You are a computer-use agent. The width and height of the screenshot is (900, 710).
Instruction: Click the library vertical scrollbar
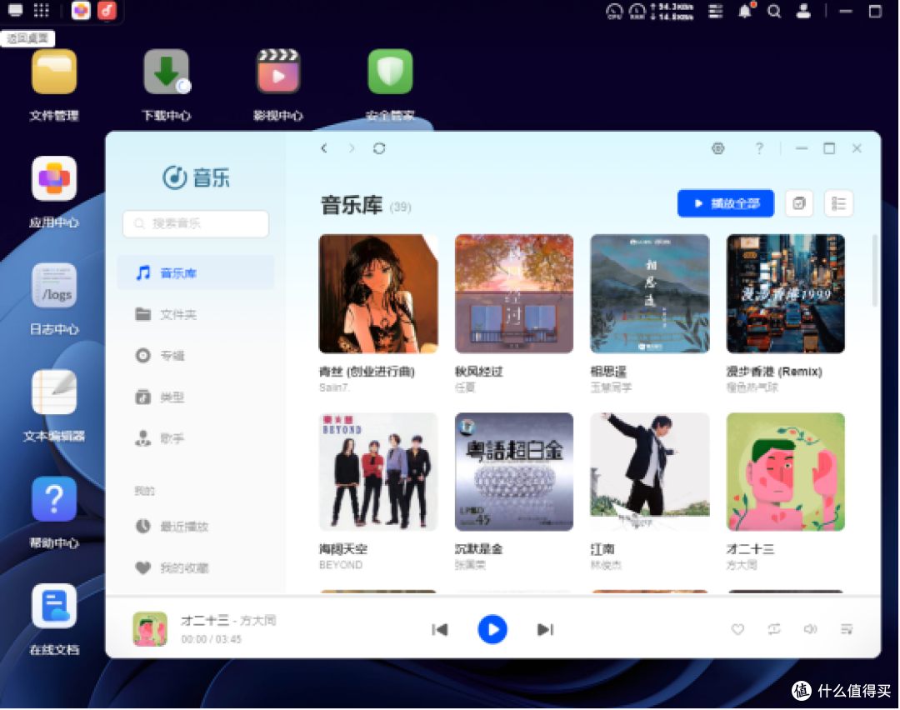(875, 270)
